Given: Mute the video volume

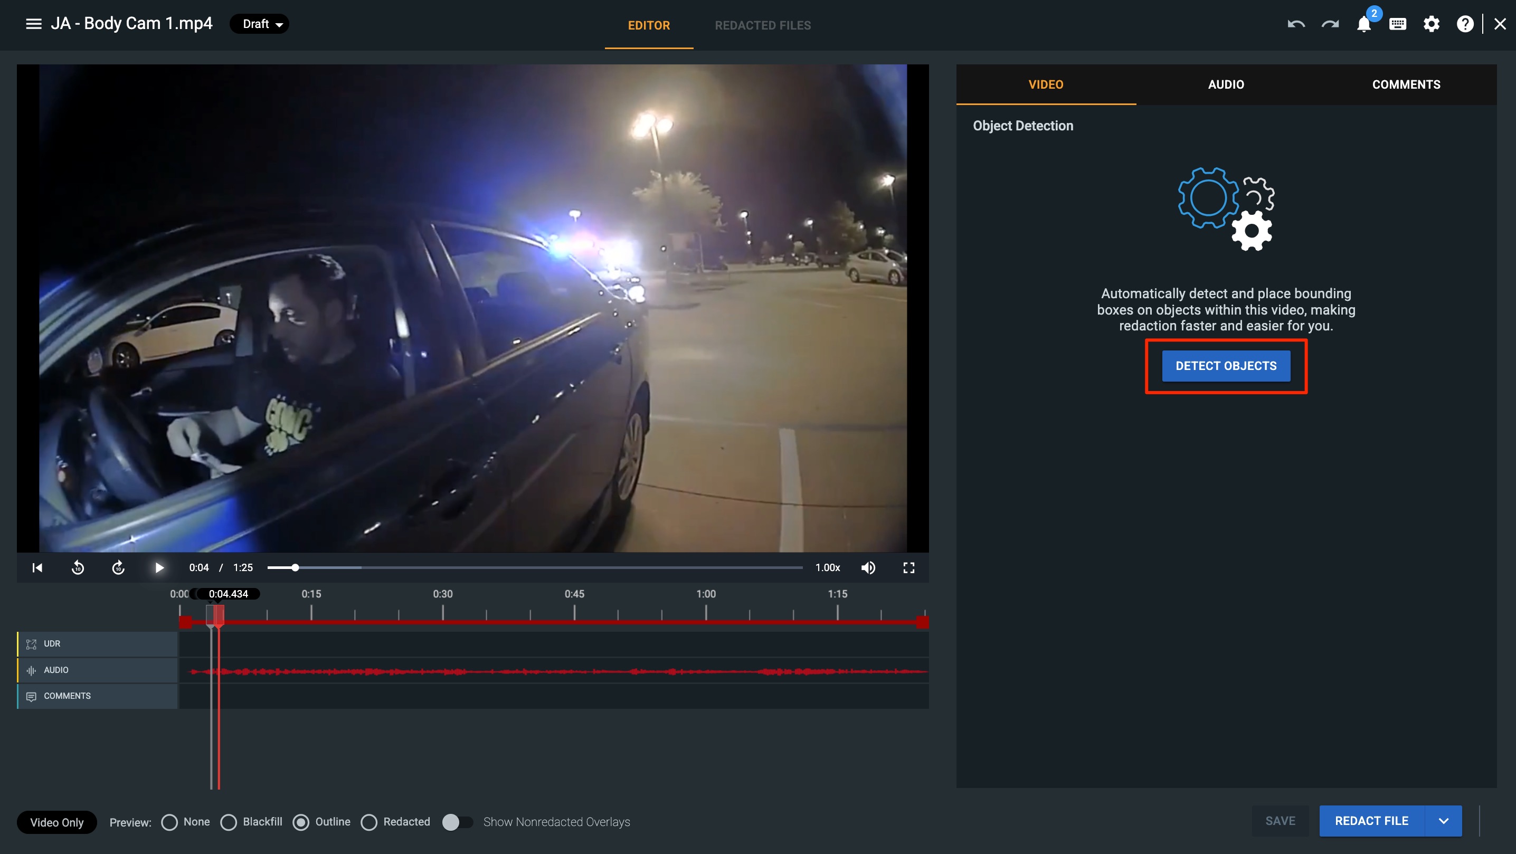Looking at the screenshot, I should [x=868, y=567].
